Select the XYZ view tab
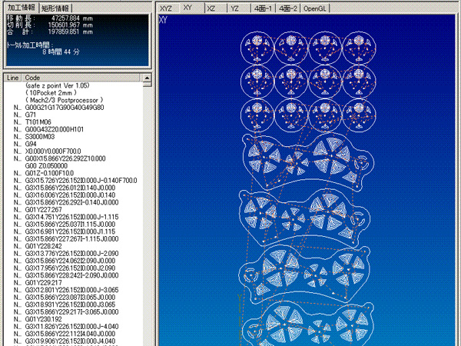The height and width of the screenshot is (346, 461). click(167, 8)
